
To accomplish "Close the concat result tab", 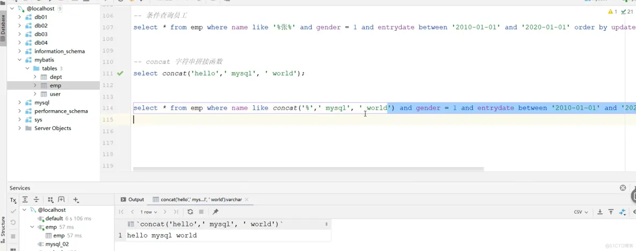I will tap(246, 199).
